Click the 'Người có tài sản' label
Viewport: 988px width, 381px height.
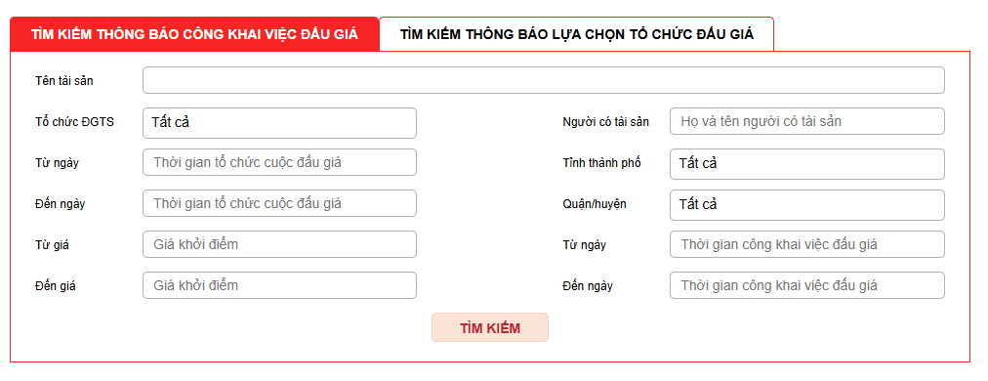point(605,122)
